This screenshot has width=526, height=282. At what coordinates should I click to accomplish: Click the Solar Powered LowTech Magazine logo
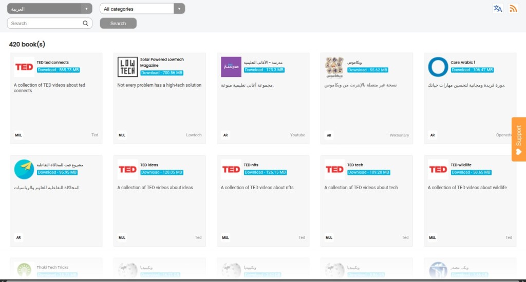(x=127, y=67)
